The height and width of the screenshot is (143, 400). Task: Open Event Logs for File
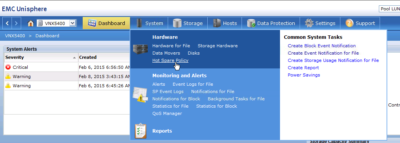(x=193, y=84)
